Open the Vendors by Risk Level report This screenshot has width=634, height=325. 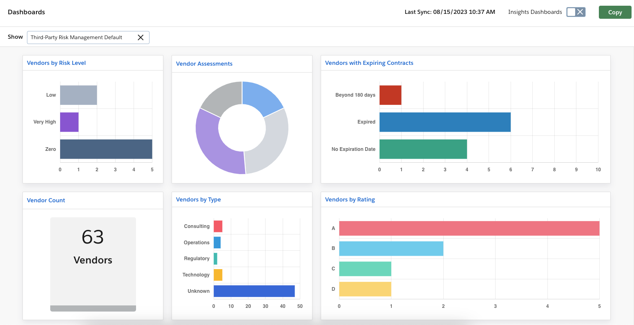pos(56,63)
